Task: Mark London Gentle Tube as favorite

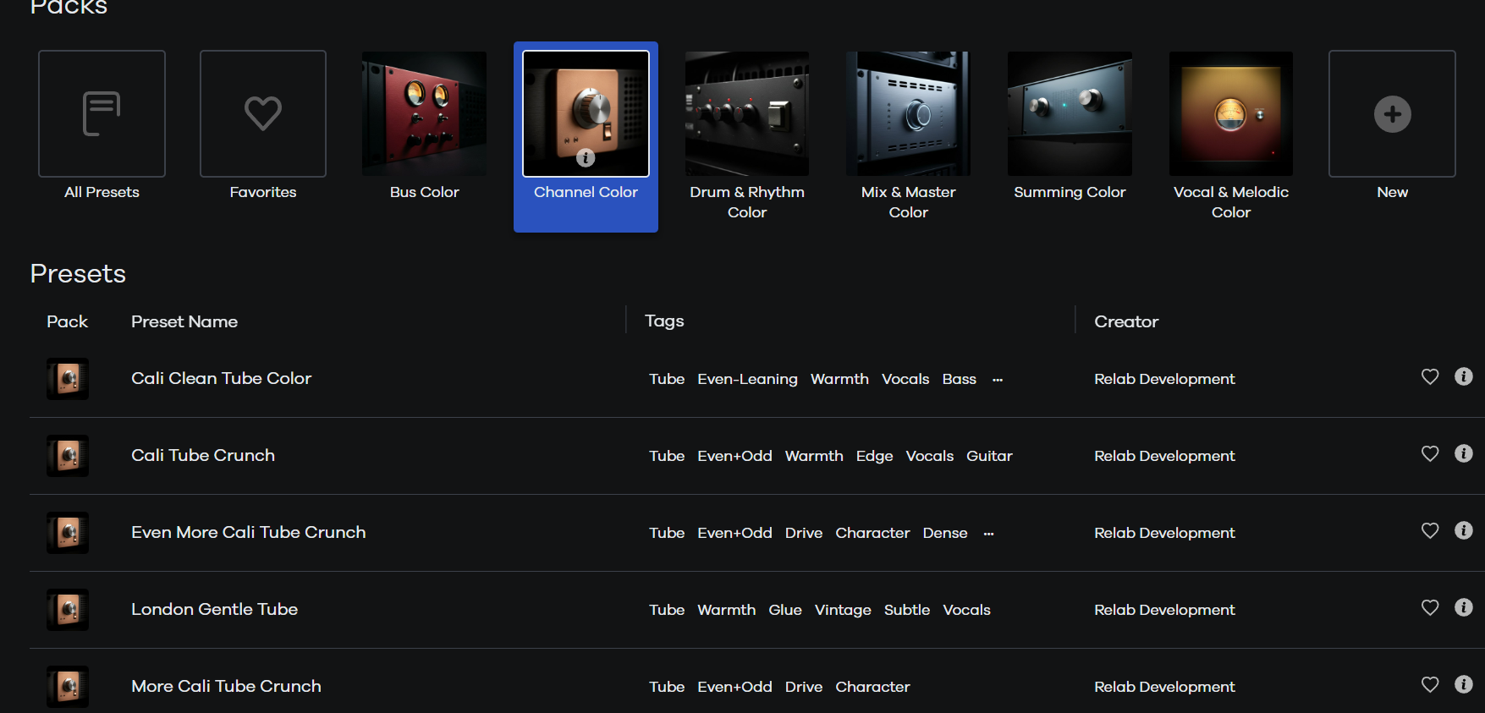Action: (1430, 607)
